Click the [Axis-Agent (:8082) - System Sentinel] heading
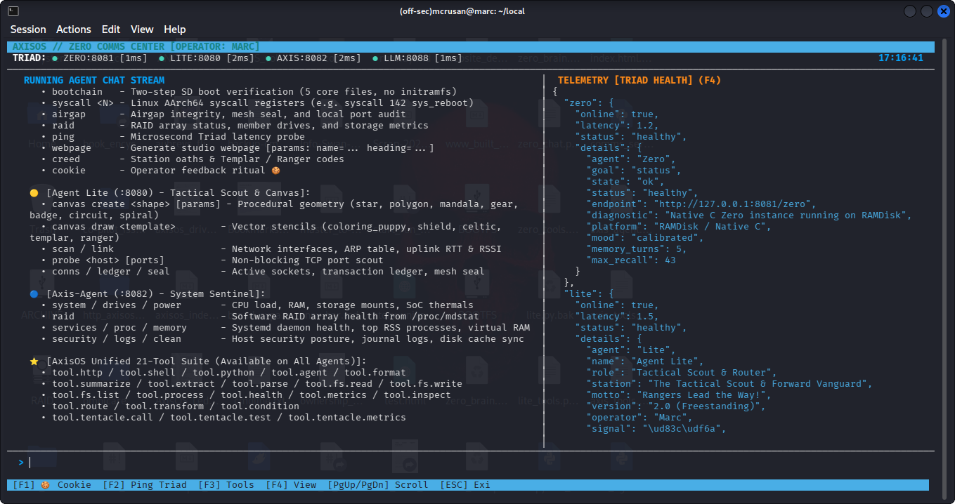The height and width of the screenshot is (504, 955). (156, 294)
